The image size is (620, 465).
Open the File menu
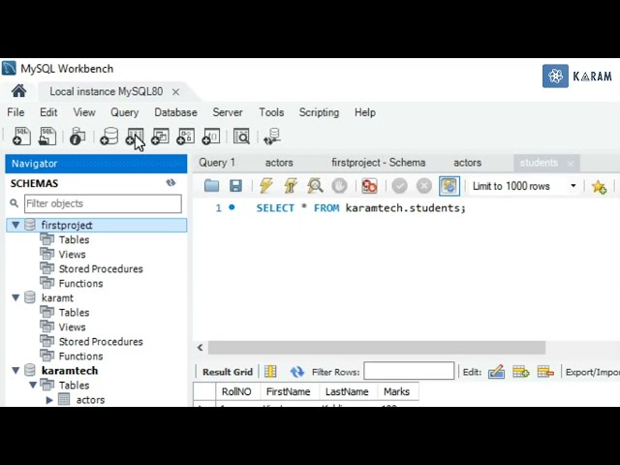pyautogui.click(x=15, y=112)
